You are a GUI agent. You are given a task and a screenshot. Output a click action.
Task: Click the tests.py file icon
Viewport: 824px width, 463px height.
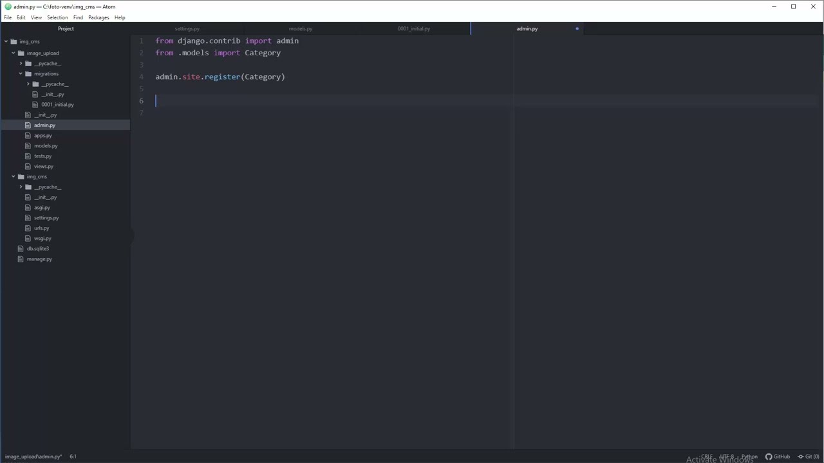[x=28, y=156]
